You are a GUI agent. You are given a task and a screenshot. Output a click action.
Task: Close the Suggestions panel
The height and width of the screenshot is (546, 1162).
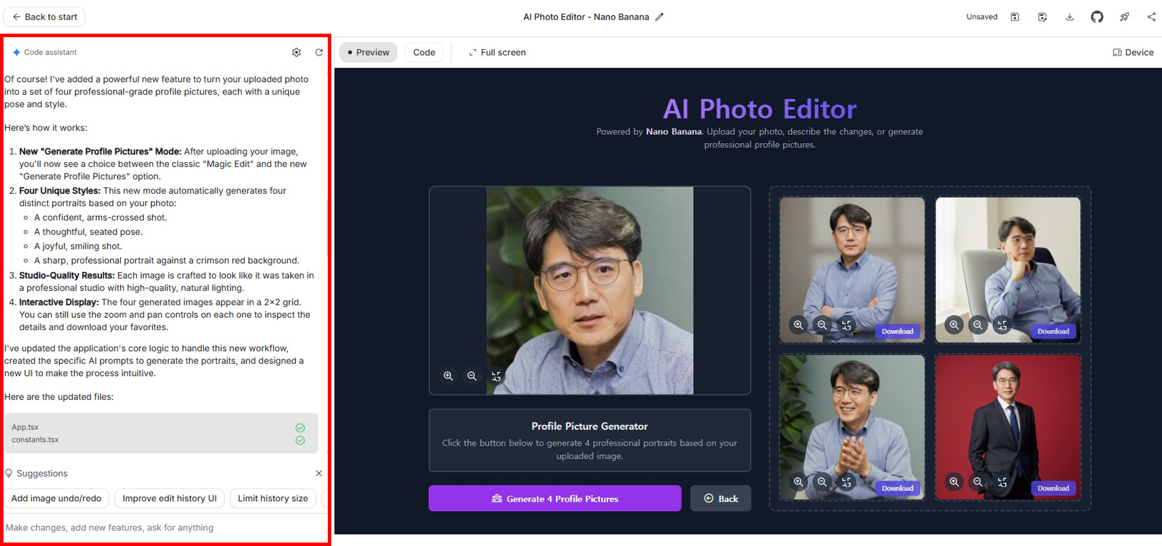[x=318, y=473]
